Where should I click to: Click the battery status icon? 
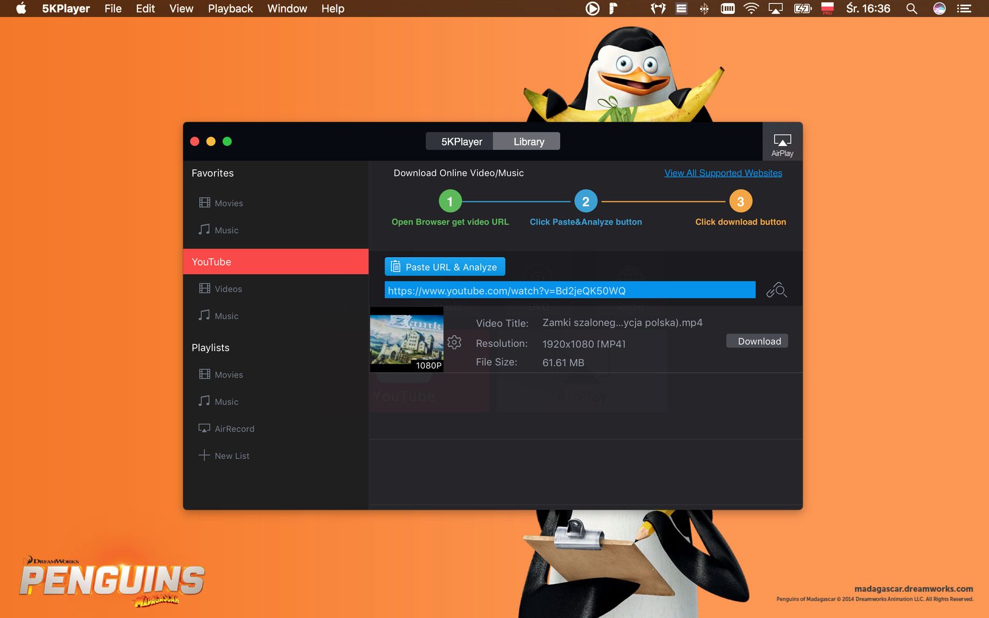(802, 8)
